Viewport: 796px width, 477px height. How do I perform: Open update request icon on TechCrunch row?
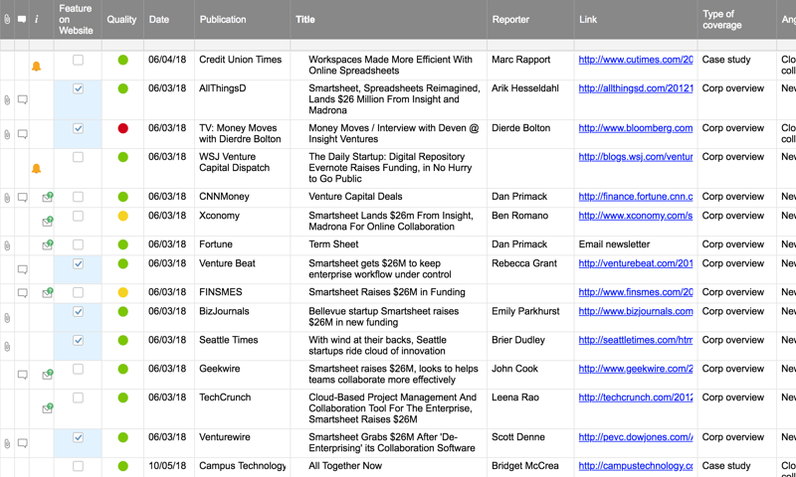(47, 408)
